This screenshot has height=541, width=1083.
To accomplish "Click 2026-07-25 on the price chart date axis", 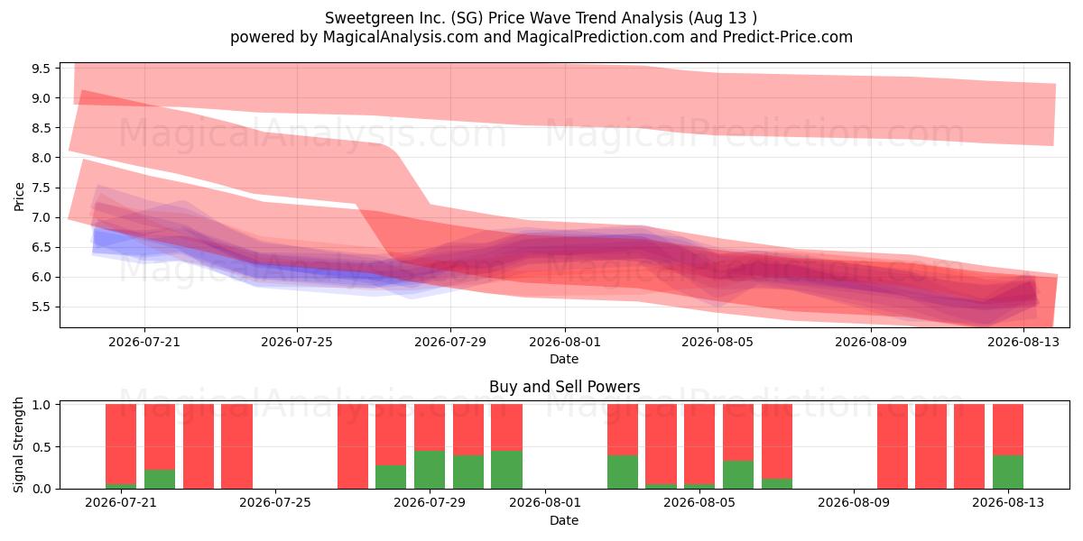I will click(x=297, y=342).
